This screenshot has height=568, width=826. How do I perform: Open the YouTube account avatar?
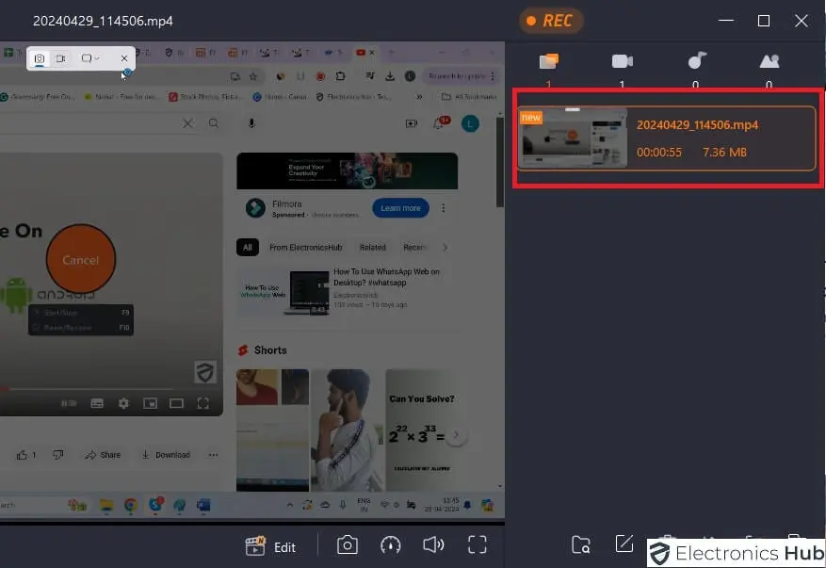(x=470, y=123)
